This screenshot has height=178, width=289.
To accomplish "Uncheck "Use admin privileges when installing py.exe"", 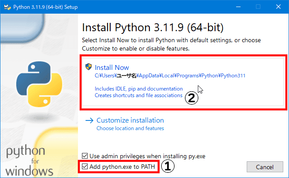I will click(85, 156).
